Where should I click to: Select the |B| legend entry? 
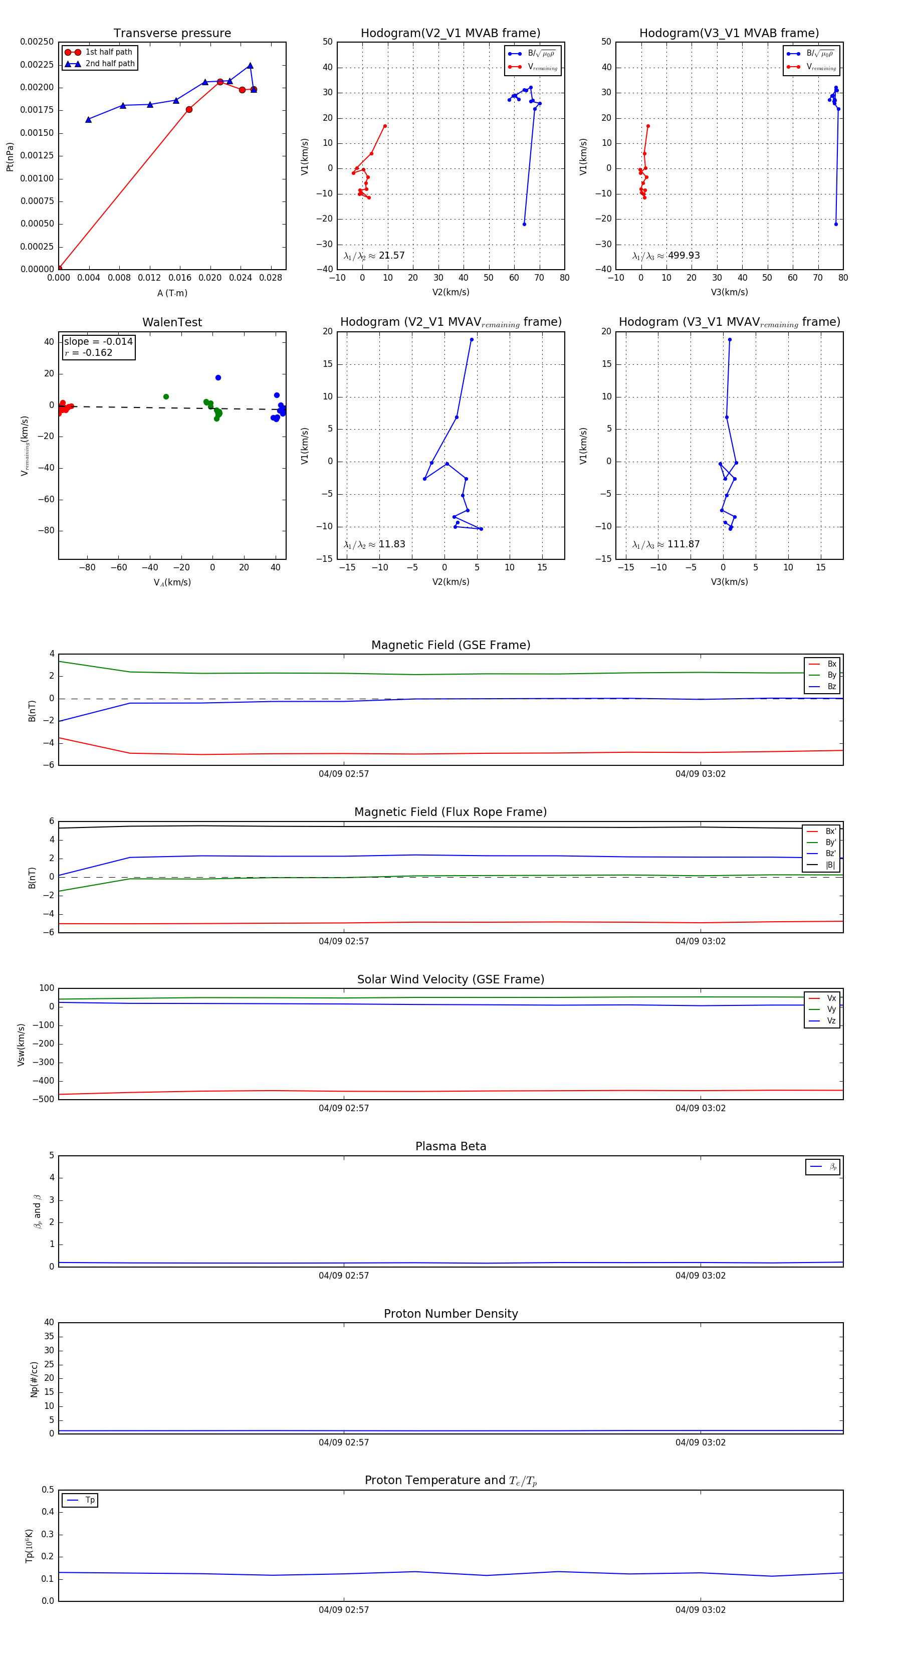click(x=821, y=866)
